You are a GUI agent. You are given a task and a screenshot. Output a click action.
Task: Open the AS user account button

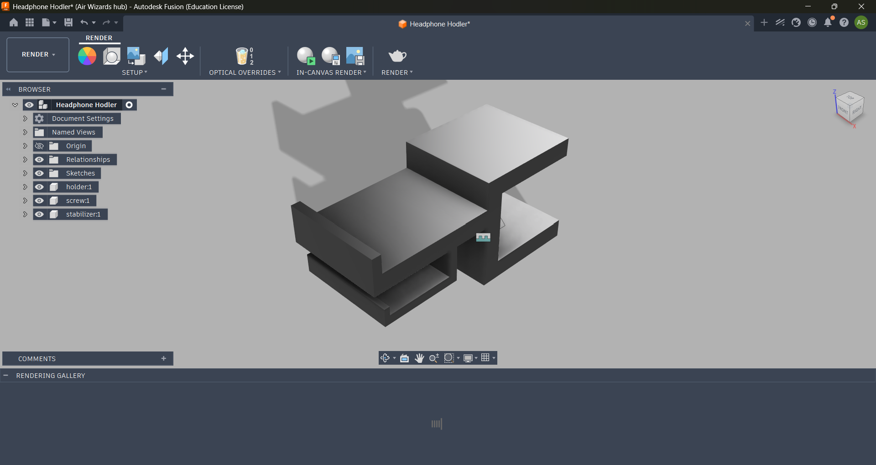861,22
